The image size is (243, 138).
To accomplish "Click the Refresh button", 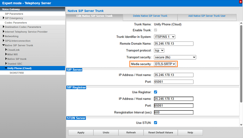I will point(131,132).
